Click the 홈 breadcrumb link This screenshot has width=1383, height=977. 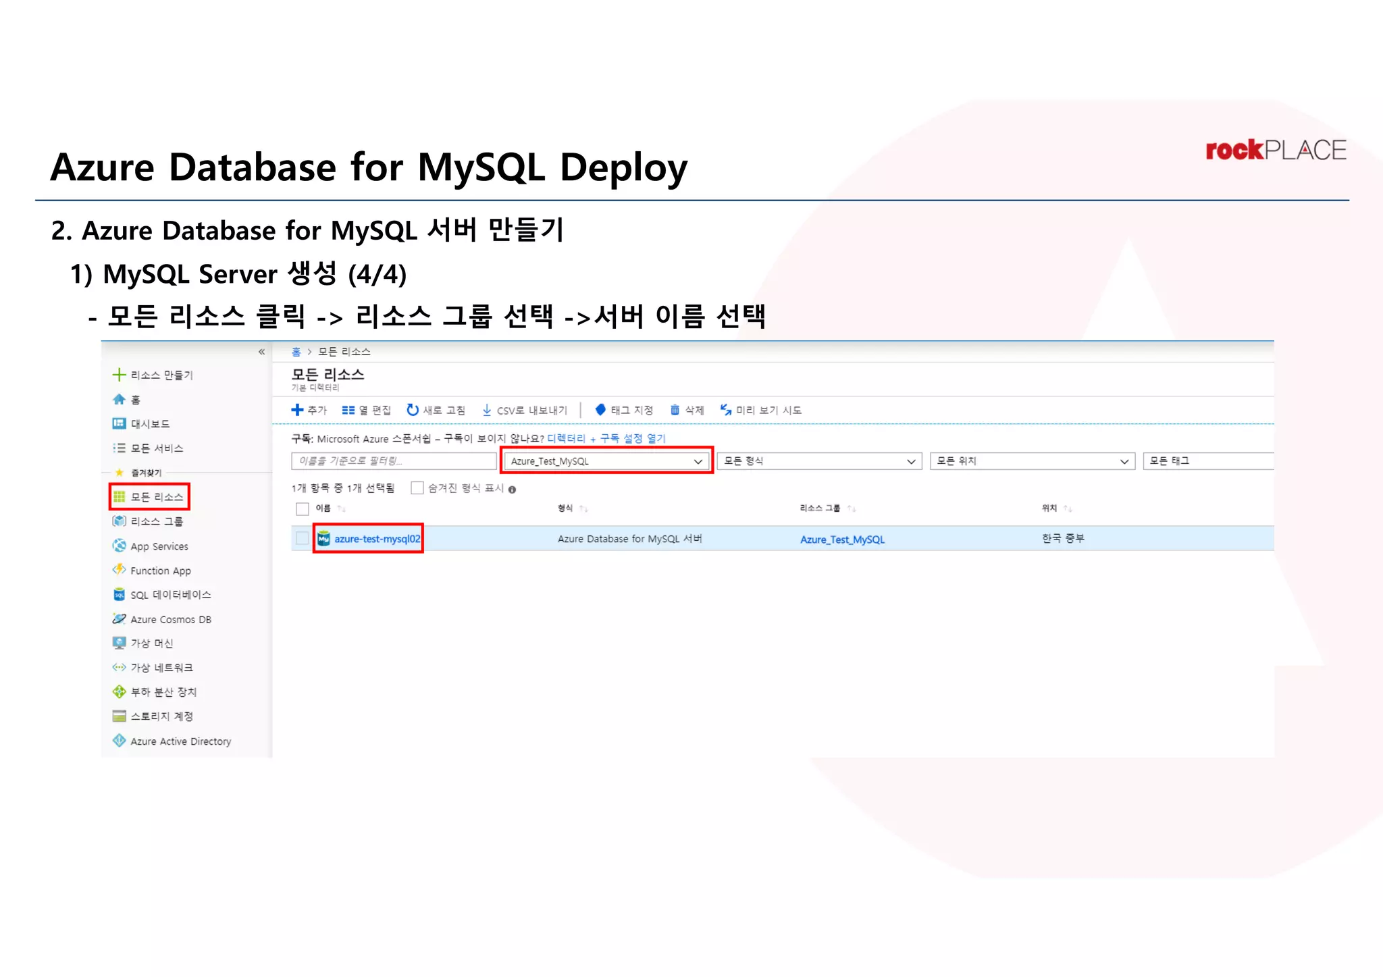pyautogui.click(x=296, y=352)
